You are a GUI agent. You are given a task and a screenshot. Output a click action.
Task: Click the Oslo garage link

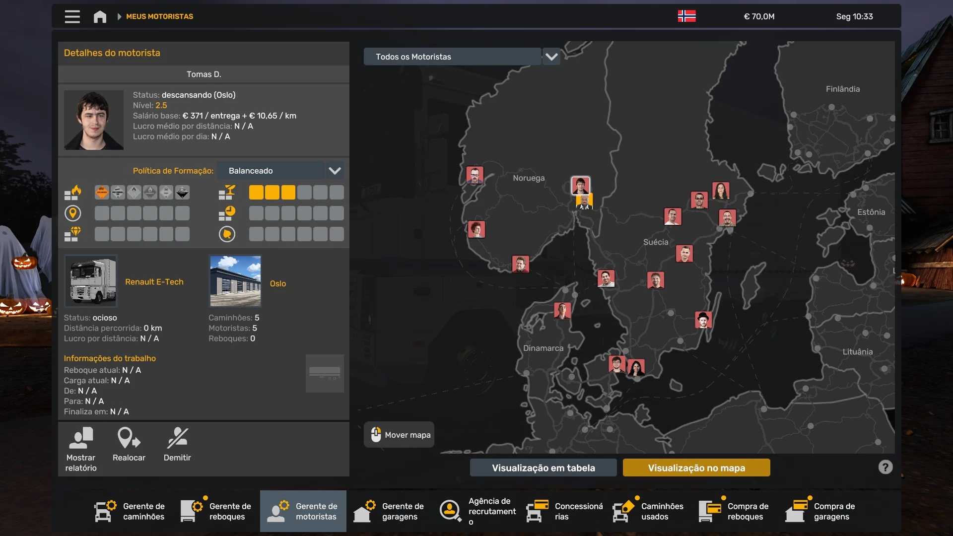click(x=278, y=284)
